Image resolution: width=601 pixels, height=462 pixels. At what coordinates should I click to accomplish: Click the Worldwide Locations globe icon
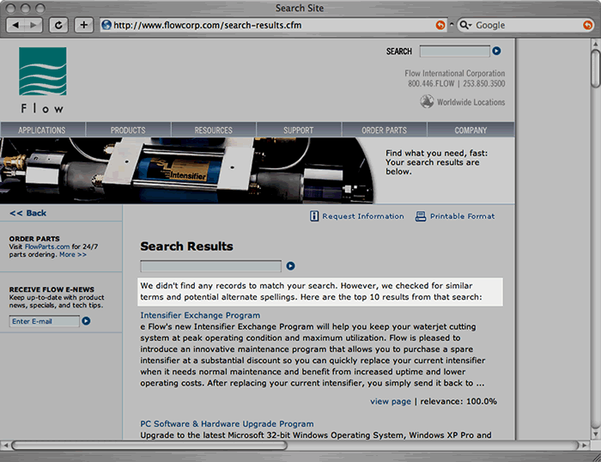[427, 101]
